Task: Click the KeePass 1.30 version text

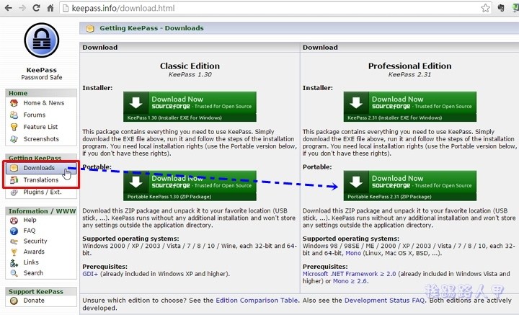Action: point(190,74)
